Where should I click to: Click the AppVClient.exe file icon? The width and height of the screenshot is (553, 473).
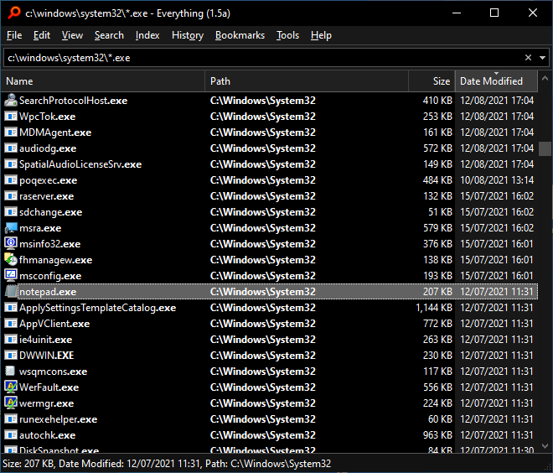click(x=11, y=324)
